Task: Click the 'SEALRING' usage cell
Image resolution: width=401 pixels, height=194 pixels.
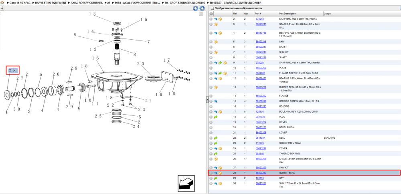Action: coord(329,138)
